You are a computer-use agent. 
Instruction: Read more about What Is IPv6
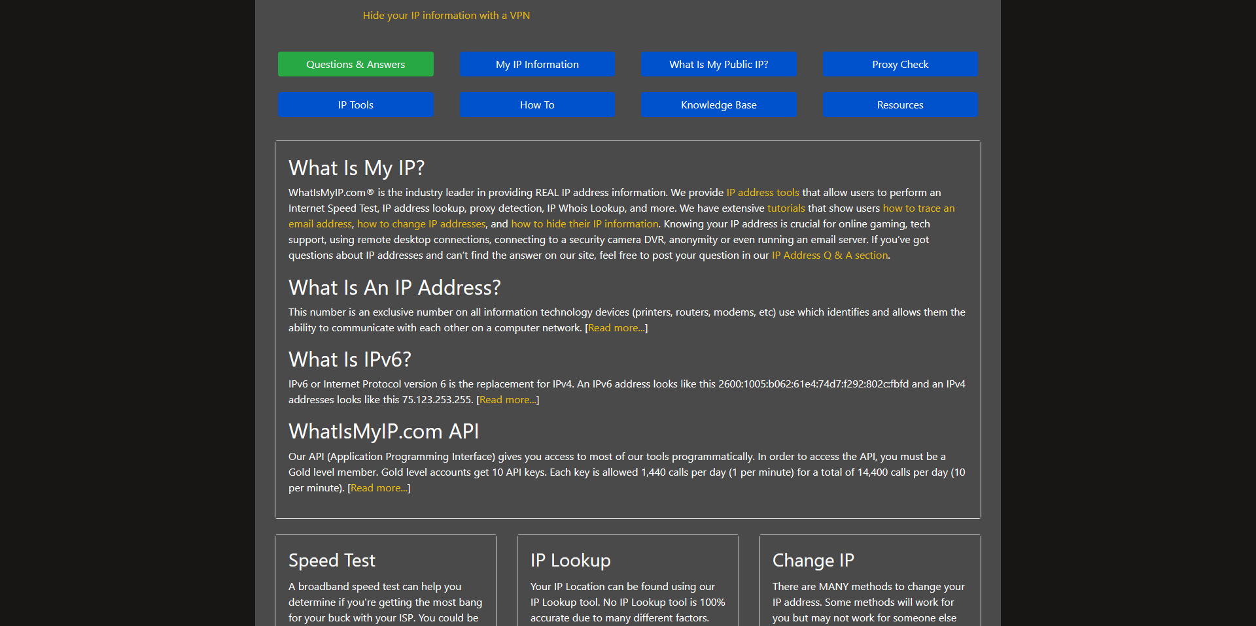pos(508,399)
